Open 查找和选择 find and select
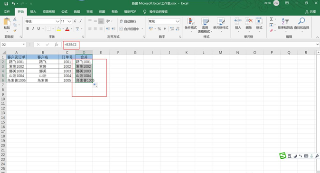320x173 pixels. coord(301,25)
